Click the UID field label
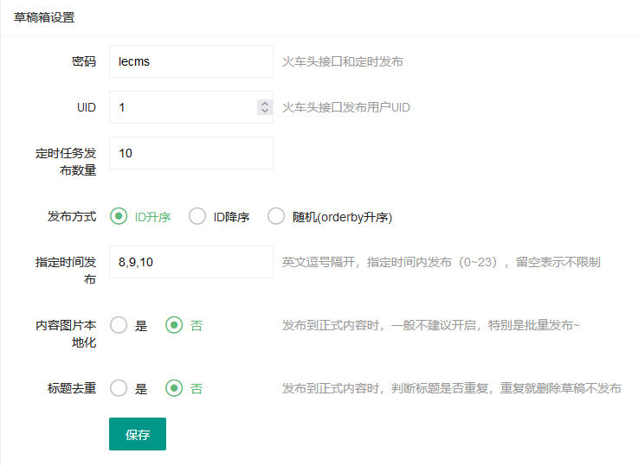This screenshot has height=466, width=638. pos(86,107)
